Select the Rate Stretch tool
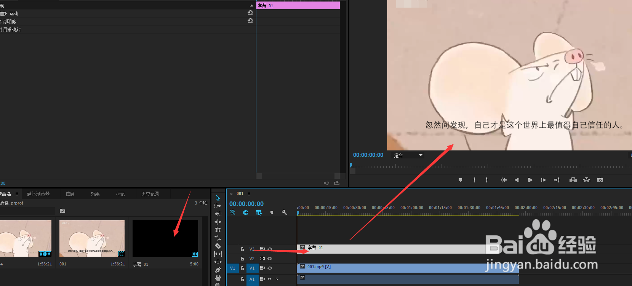This screenshot has height=286, width=632. click(x=218, y=238)
